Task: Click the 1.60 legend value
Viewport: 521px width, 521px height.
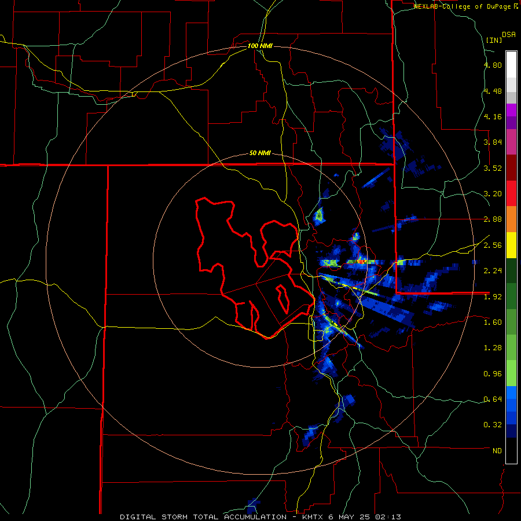Action: click(x=493, y=322)
